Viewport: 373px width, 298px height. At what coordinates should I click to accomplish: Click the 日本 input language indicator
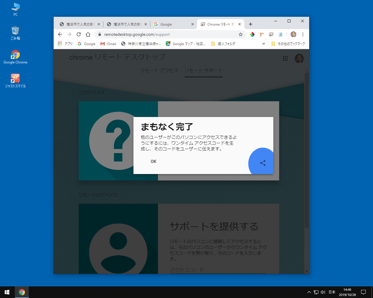pos(332,292)
